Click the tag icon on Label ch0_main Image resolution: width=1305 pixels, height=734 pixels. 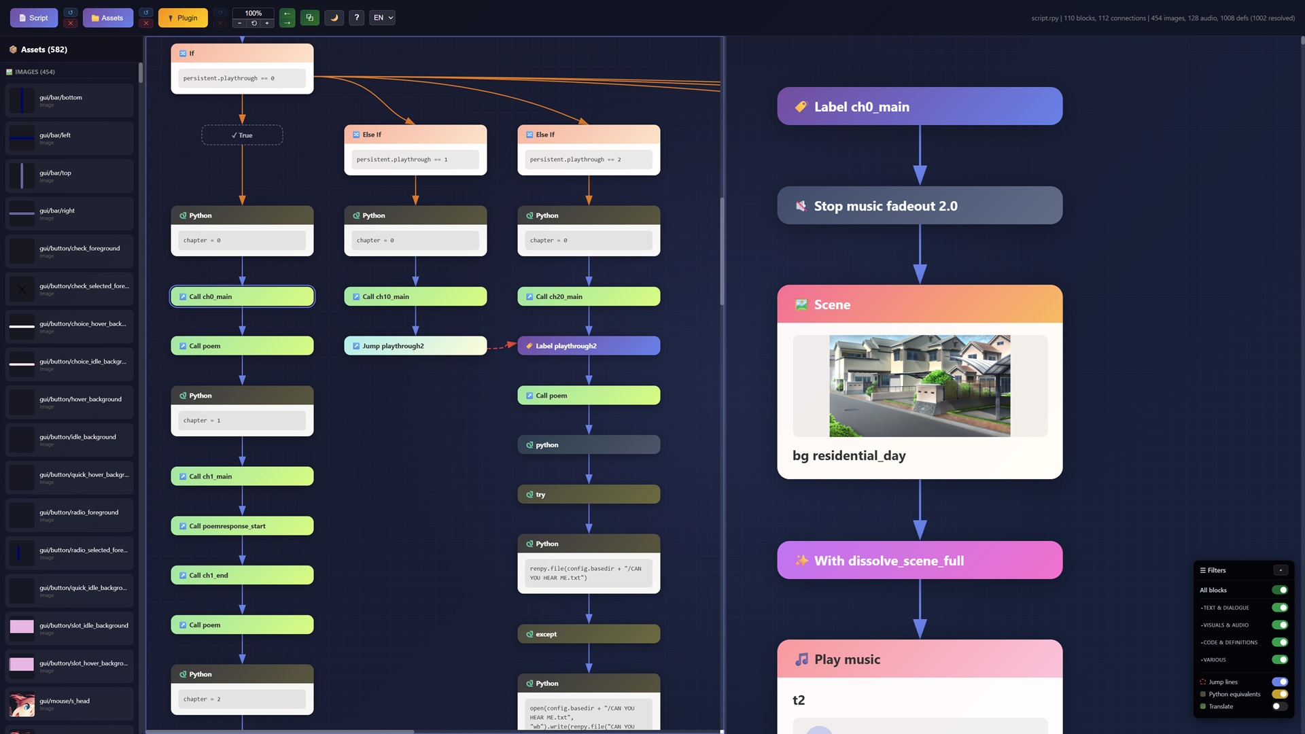pos(801,107)
